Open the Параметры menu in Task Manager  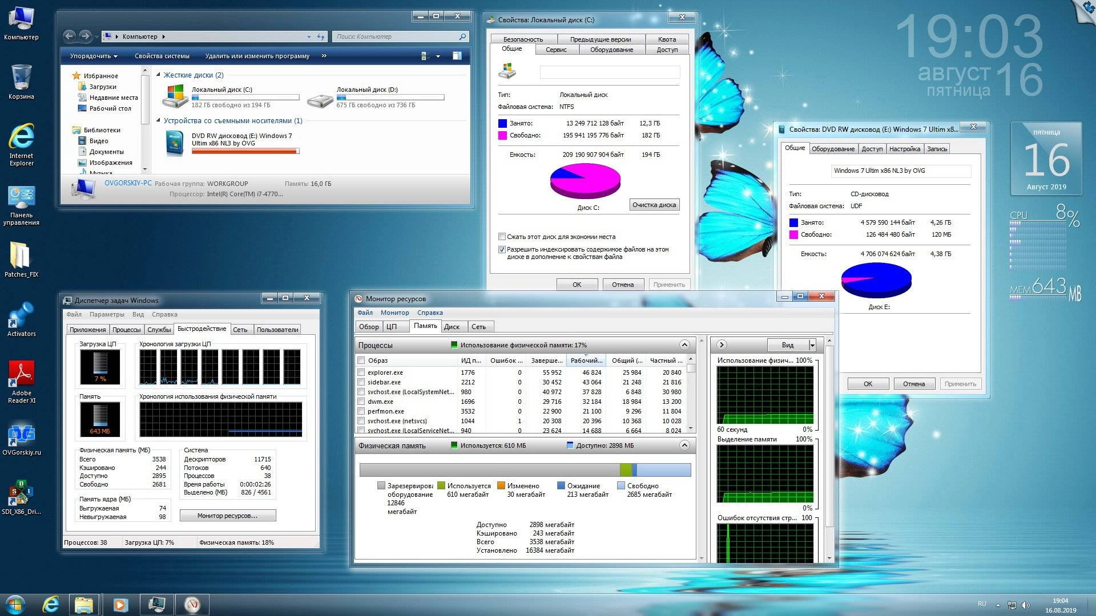tap(106, 314)
